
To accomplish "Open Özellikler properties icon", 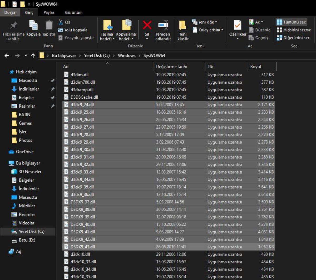I will pos(238,25).
